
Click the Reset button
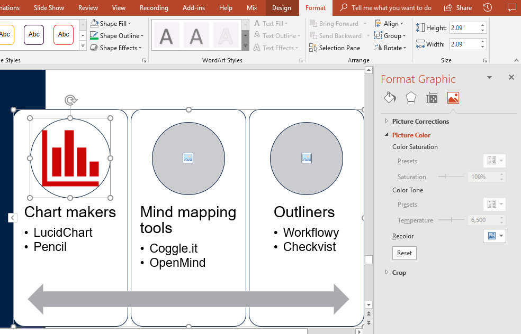(x=405, y=253)
